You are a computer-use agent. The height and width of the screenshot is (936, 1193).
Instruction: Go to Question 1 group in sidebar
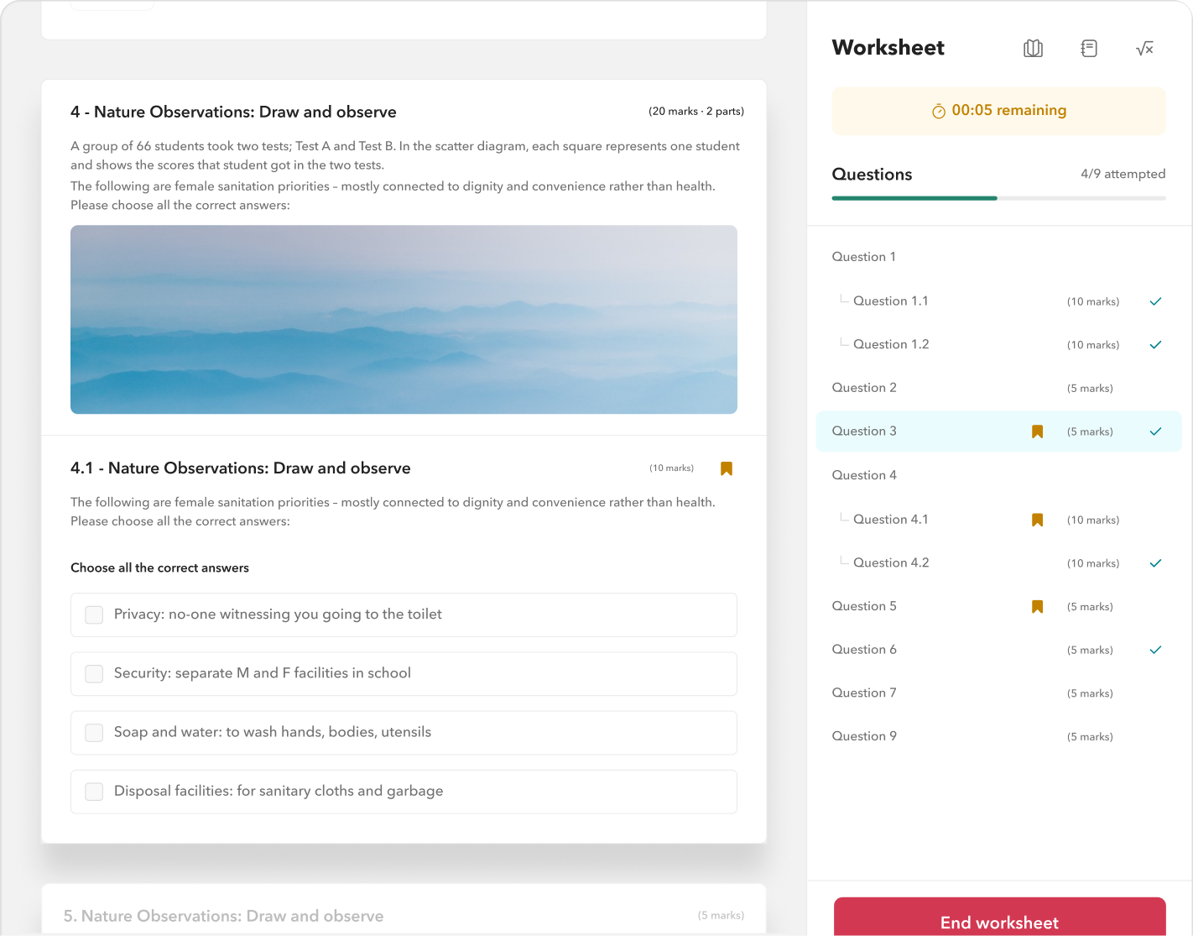[x=863, y=257]
